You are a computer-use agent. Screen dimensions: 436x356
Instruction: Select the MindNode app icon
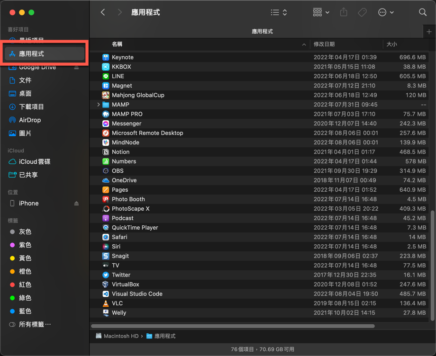105,142
